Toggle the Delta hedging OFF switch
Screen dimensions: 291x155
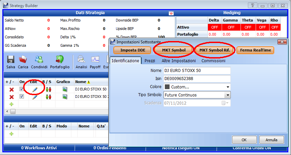point(215,27)
